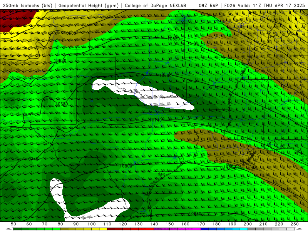This screenshot has height=231, width=308.
Task: Click the 60 value on the color scale
Action: coord(29,224)
